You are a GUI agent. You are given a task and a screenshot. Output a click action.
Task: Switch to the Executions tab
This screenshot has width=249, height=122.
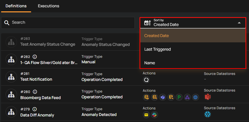click(48, 6)
